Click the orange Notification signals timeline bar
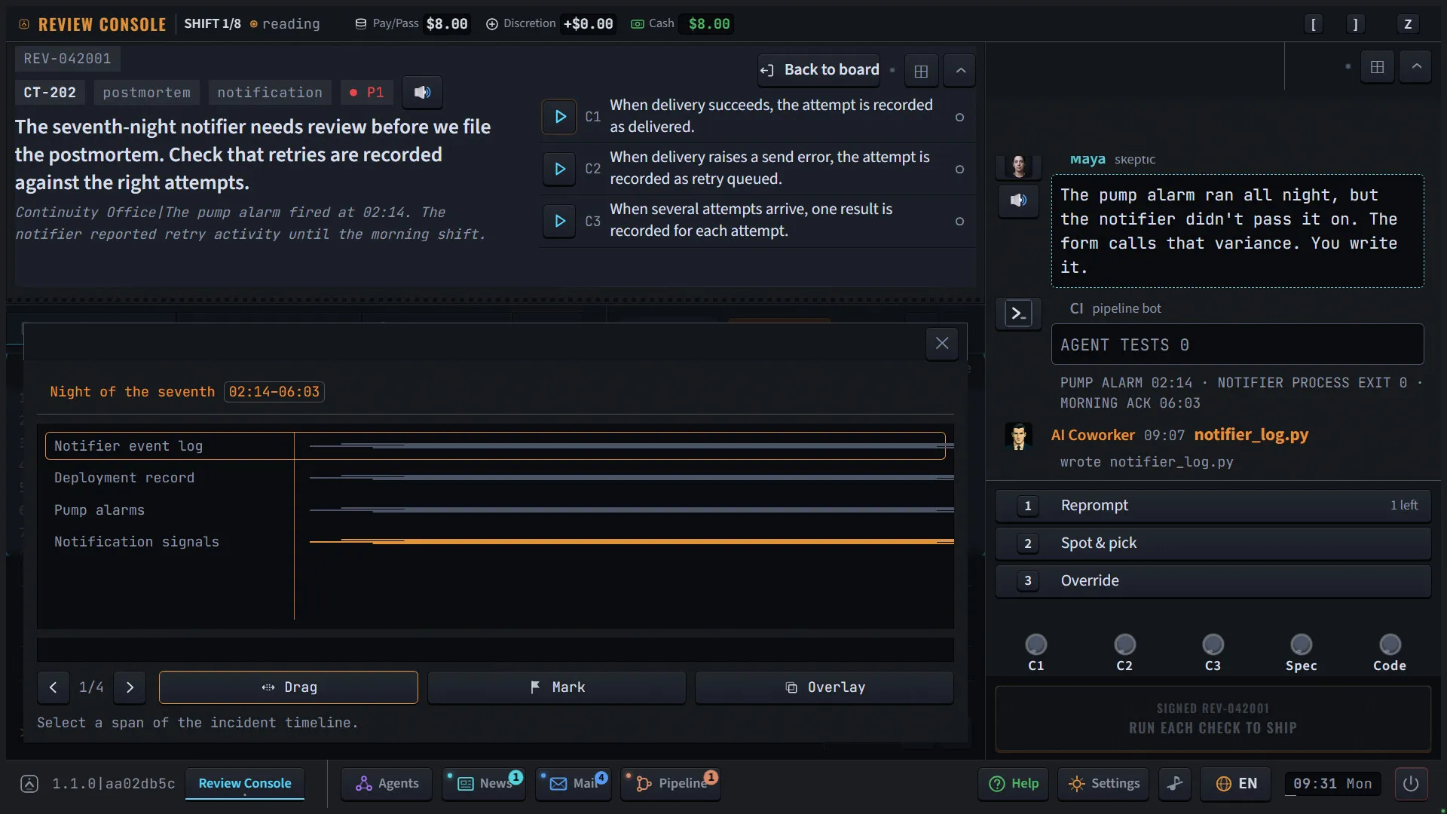This screenshot has width=1447, height=814. pyautogui.click(x=632, y=542)
